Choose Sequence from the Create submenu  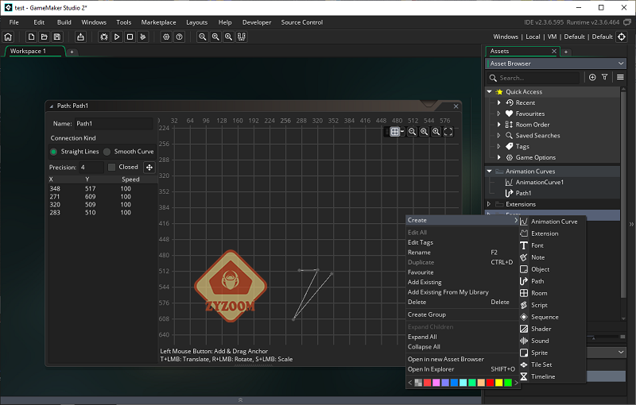pyautogui.click(x=553, y=317)
